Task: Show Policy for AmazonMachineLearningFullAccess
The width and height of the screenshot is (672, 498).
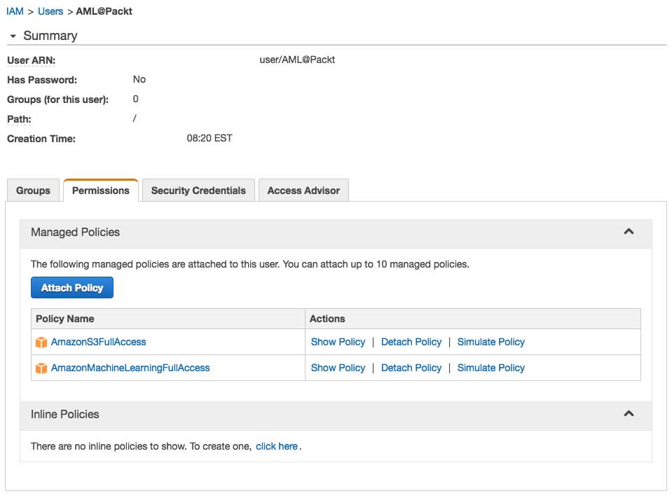Action: click(x=338, y=368)
